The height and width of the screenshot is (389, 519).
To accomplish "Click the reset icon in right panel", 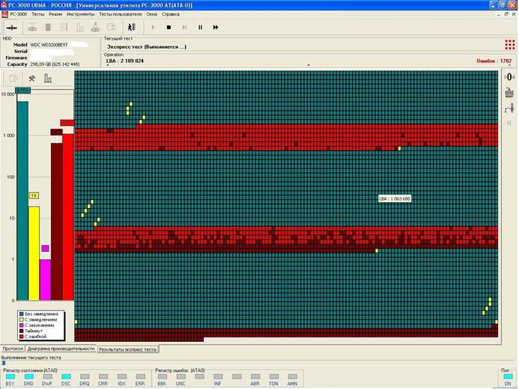I will point(509,93).
